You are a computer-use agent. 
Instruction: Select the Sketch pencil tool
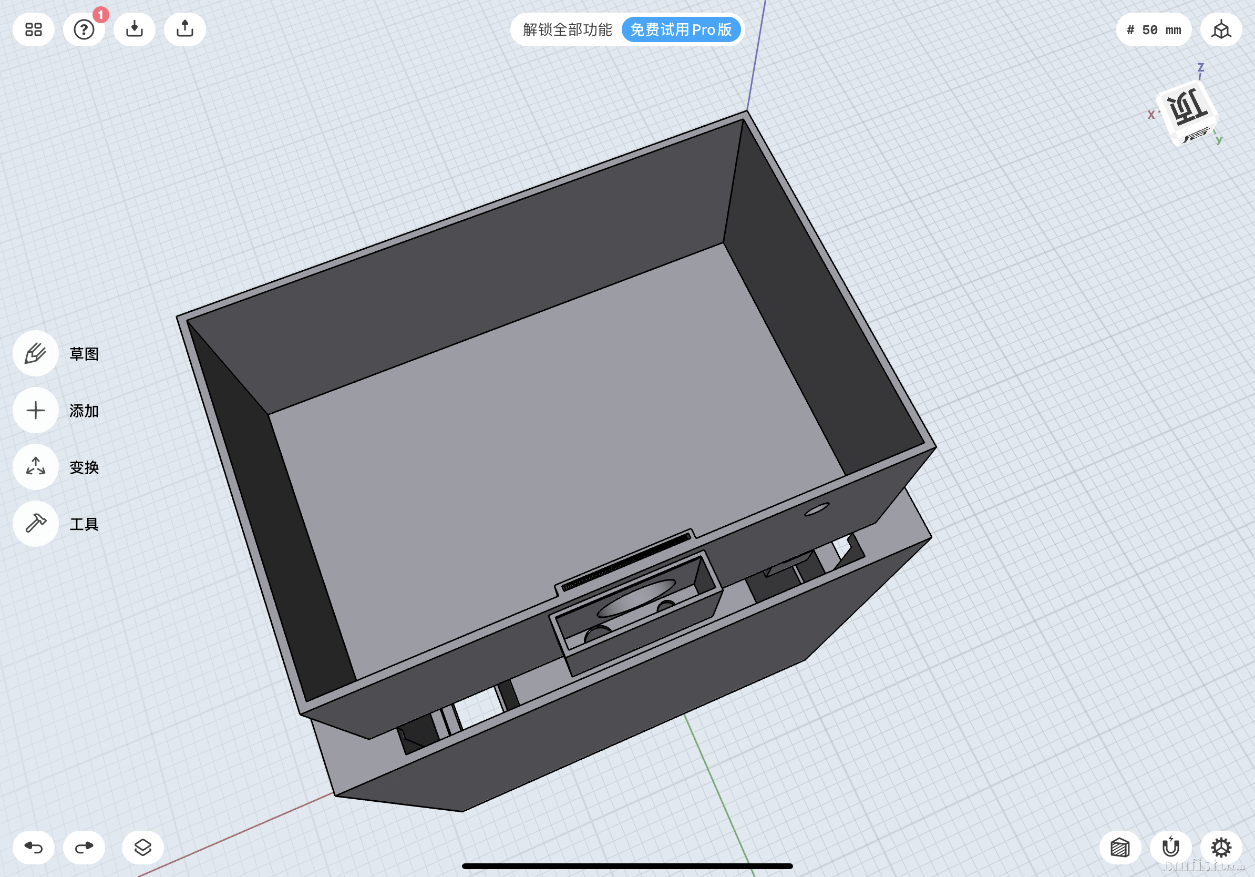pyautogui.click(x=36, y=353)
